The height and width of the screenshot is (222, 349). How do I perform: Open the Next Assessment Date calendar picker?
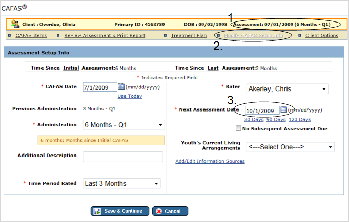click(283, 109)
